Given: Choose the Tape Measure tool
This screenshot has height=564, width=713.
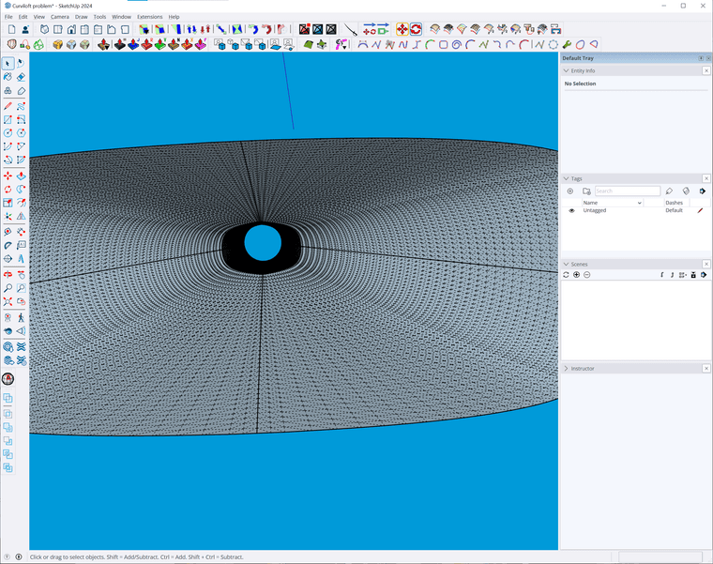Looking at the screenshot, I should point(8,231).
